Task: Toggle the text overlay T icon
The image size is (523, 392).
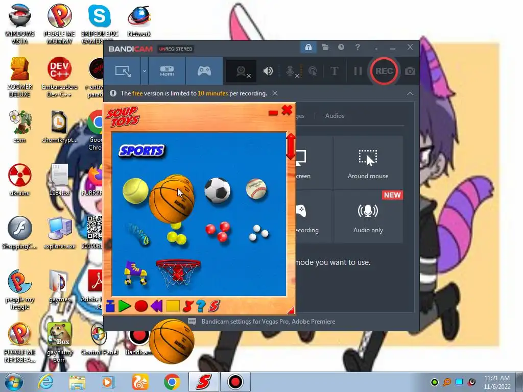Action: (334, 71)
